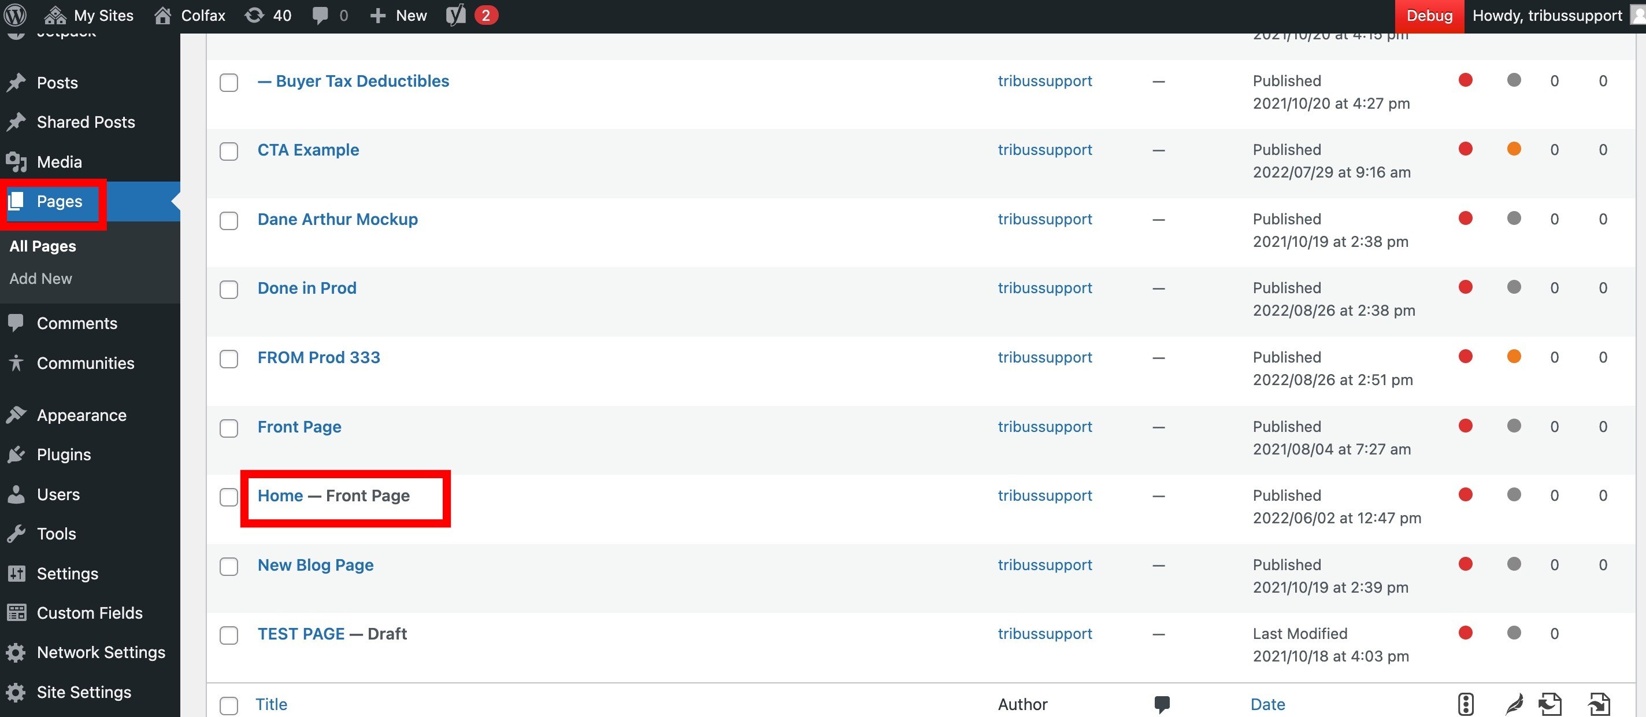Click red SEO dot for CTA Example
Image resolution: width=1646 pixels, height=717 pixels.
coord(1466,149)
